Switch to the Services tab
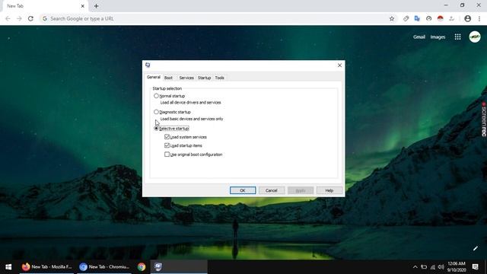 click(x=186, y=78)
